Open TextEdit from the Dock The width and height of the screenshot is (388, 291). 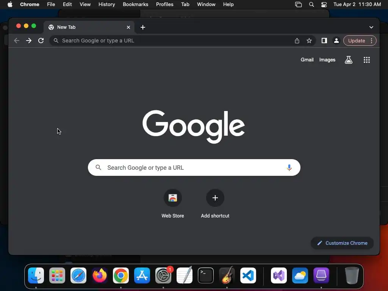185,275
